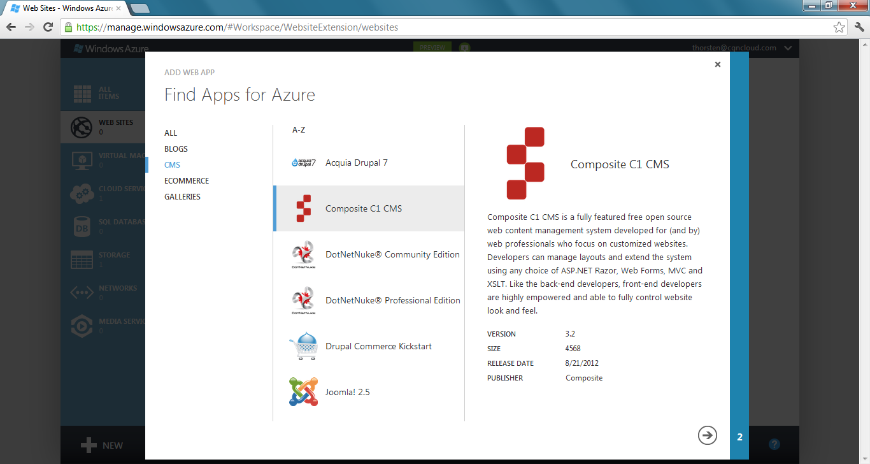
Task: Click the Acquia Drupal 7 logo icon
Action: coord(303,163)
